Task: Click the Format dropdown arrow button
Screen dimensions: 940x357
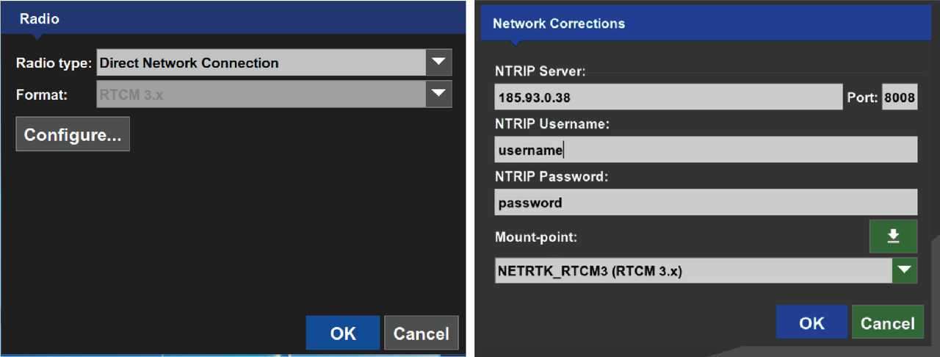Action: [438, 94]
